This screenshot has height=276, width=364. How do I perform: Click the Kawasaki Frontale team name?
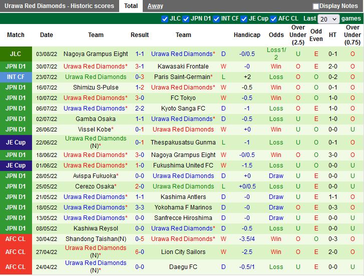point(183,66)
